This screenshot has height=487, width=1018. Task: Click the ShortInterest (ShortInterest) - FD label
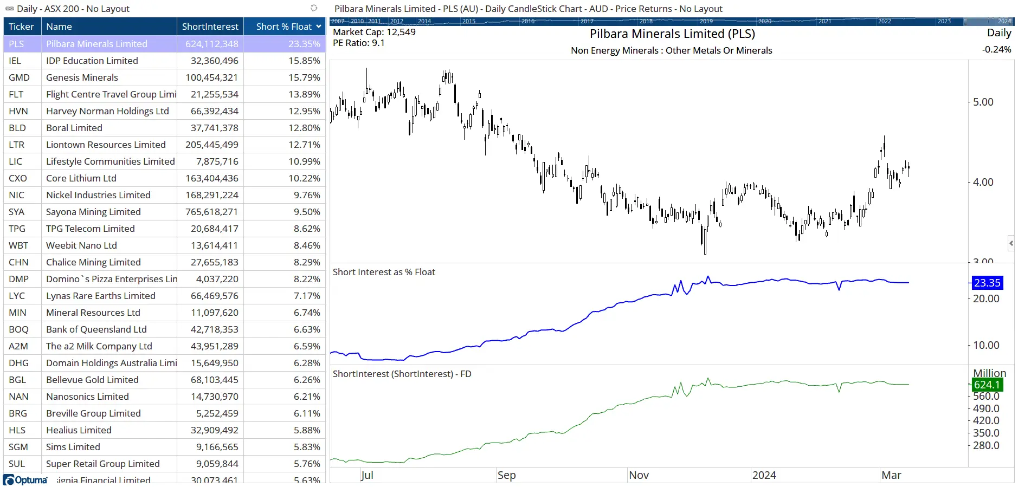402,374
